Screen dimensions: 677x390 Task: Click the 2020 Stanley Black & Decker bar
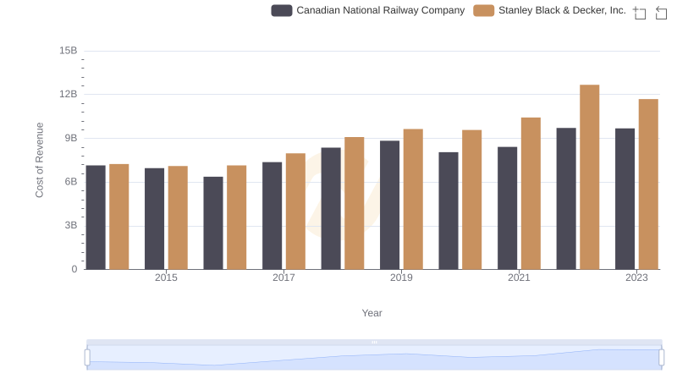pos(472,200)
